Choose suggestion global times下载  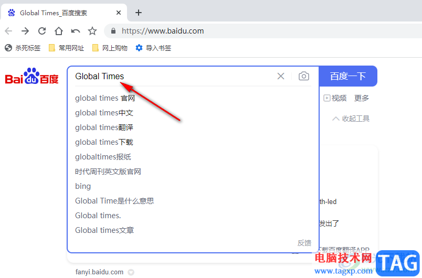coord(104,142)
